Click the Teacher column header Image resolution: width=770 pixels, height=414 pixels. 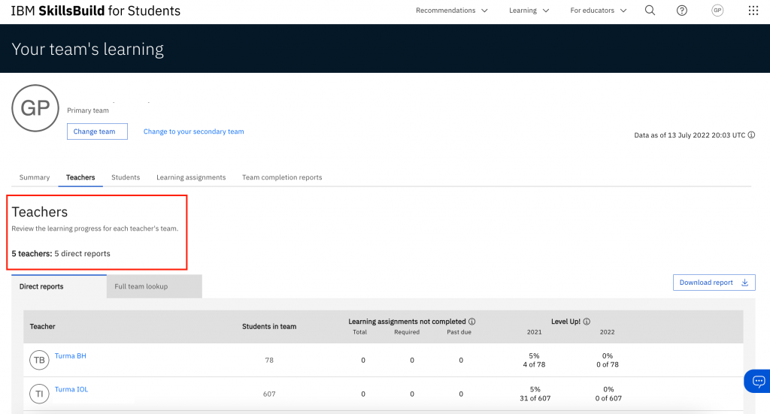coord(42,326)
